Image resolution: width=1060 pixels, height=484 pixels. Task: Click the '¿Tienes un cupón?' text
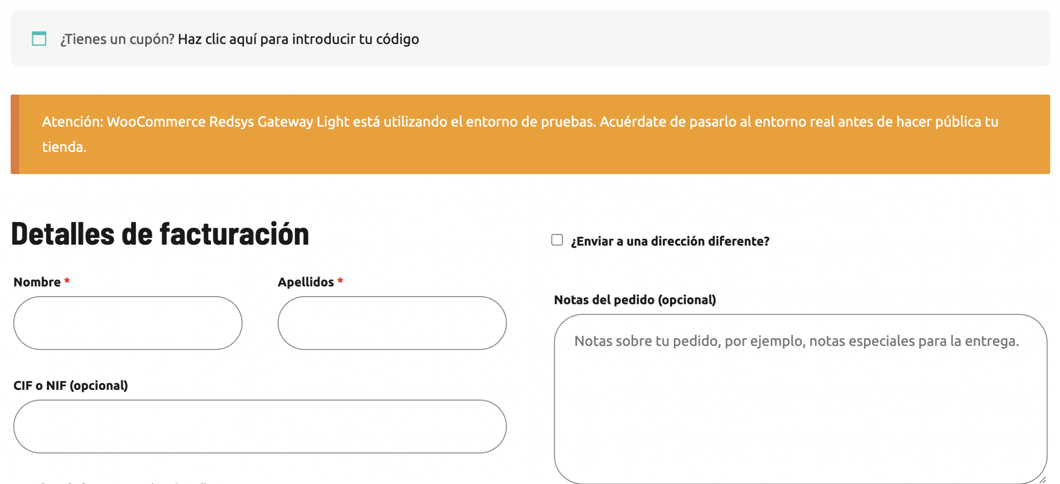pyautogui.click(x=117, y=39)
